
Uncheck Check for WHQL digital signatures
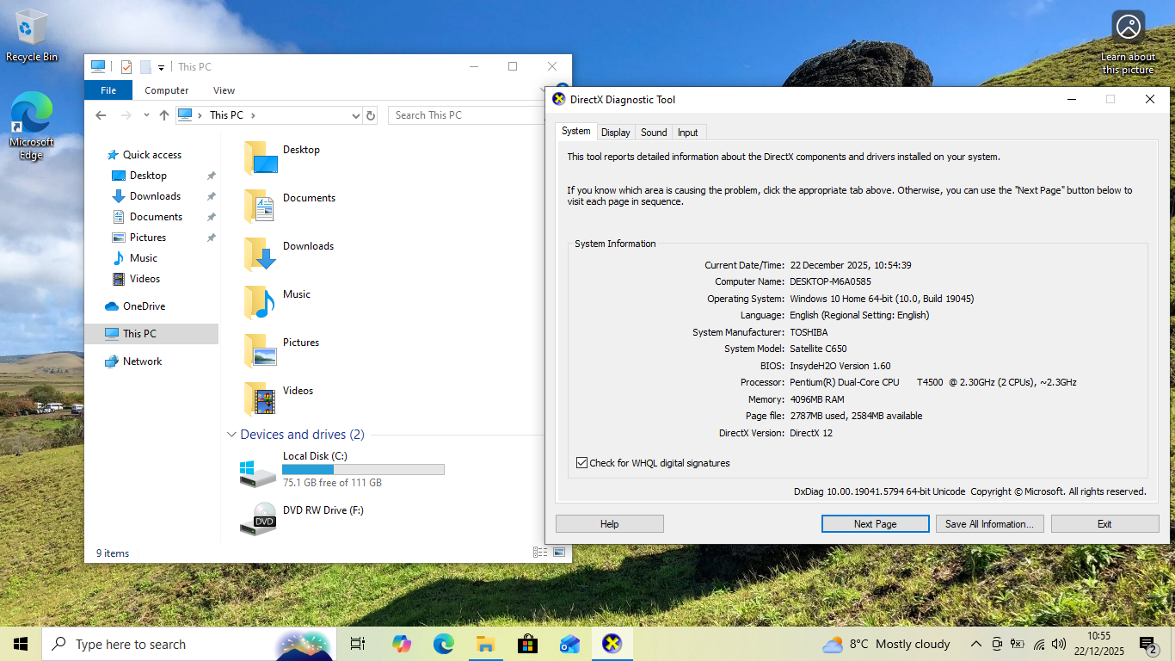pyautogui.click(x=582, y=463)
